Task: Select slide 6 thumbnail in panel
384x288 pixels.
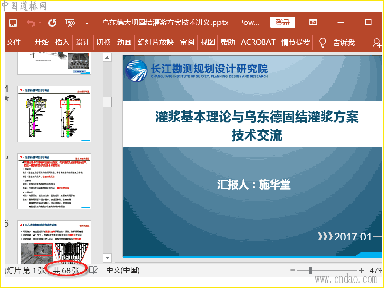Action: [54, 242]
